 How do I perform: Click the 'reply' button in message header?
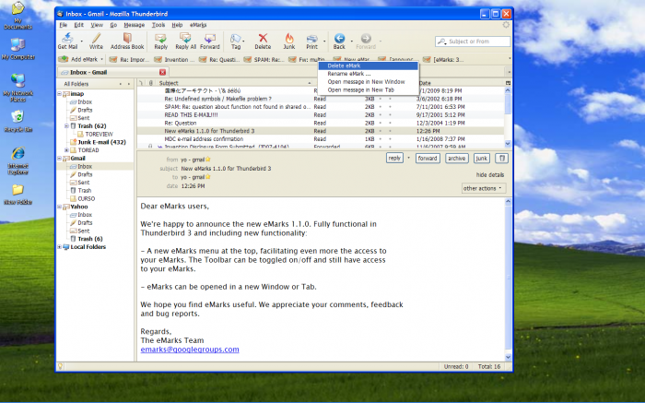394,158
